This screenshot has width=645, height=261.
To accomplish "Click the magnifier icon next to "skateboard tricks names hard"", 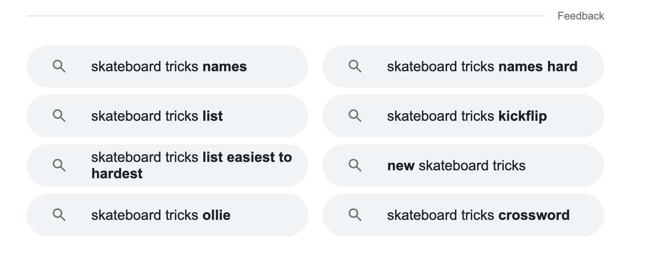I will coord(355,66).
